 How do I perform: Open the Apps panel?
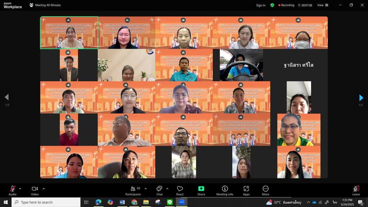coord(246,190)
